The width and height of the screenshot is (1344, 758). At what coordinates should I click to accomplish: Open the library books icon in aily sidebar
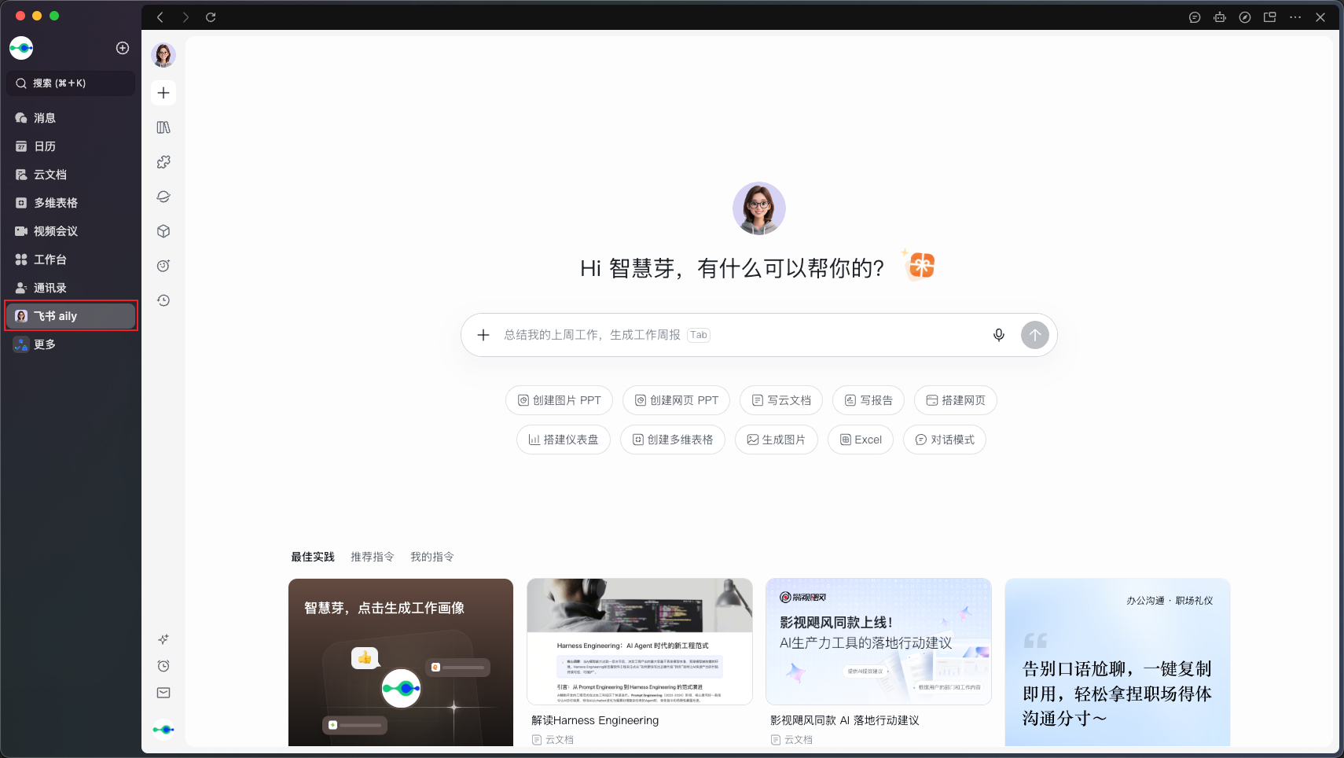coord(163,127)
